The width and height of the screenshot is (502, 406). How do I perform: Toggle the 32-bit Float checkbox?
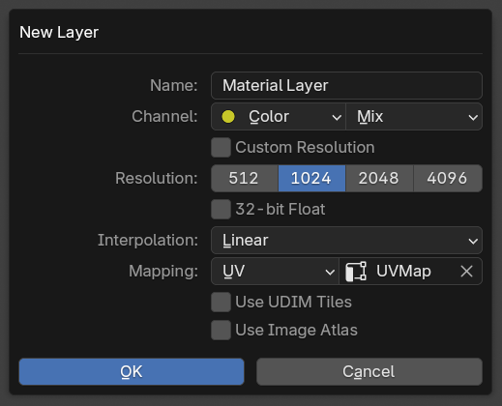tap(221, 210)
